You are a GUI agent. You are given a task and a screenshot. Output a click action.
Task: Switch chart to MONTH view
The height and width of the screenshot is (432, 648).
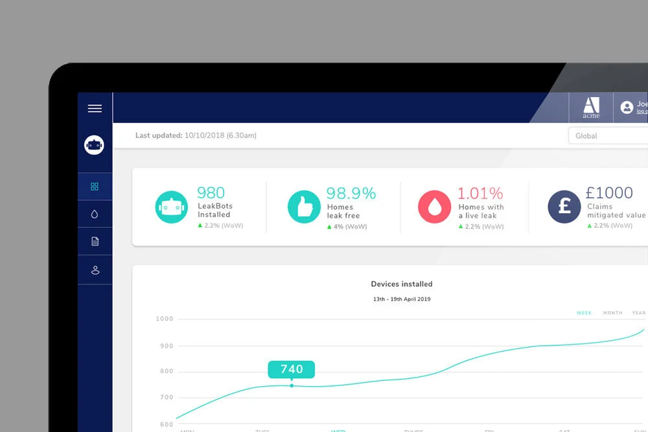point(612,313)
